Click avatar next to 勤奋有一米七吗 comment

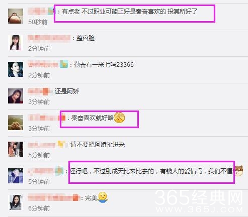(16, 69)
